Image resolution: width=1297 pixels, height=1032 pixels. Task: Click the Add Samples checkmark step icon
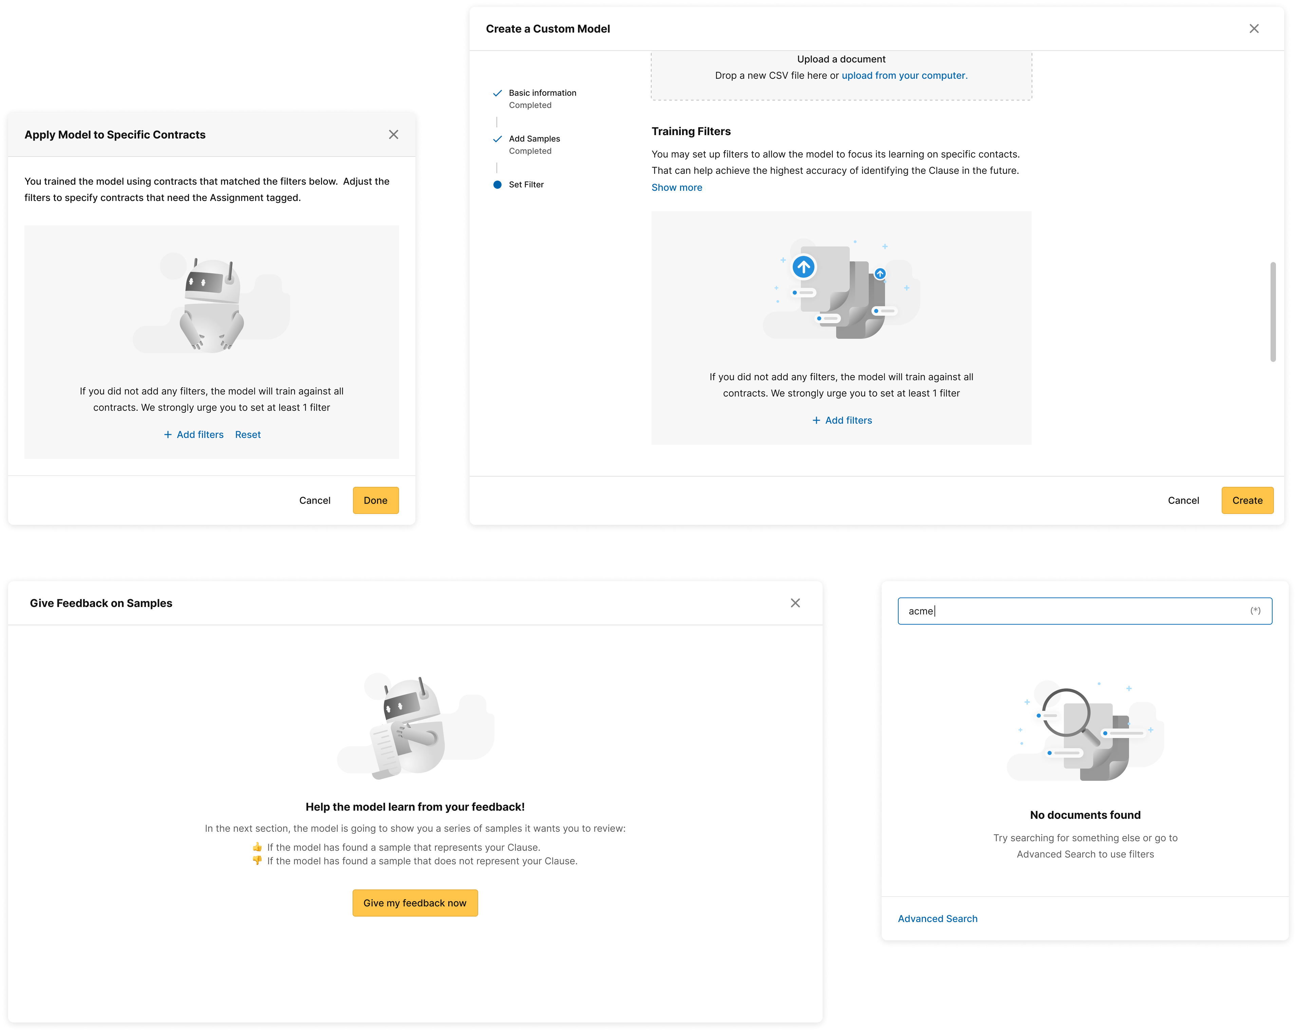point(497,139)
